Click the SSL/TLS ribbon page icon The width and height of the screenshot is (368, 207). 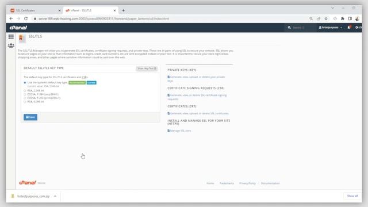click(x=22, y=39)
